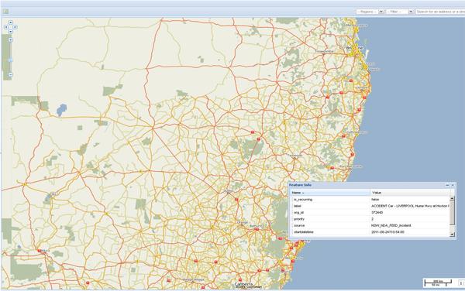This screenshot has width=465, height=291.
Task: Focus the address search field
Action: pos(440,12)
